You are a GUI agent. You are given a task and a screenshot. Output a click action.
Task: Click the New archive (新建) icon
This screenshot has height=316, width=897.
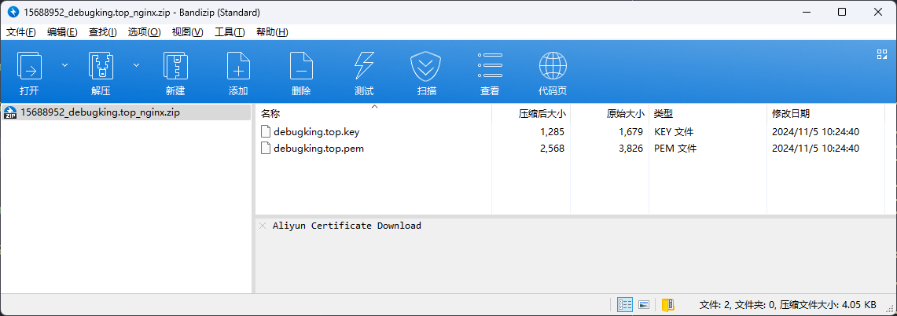point(175,66)
